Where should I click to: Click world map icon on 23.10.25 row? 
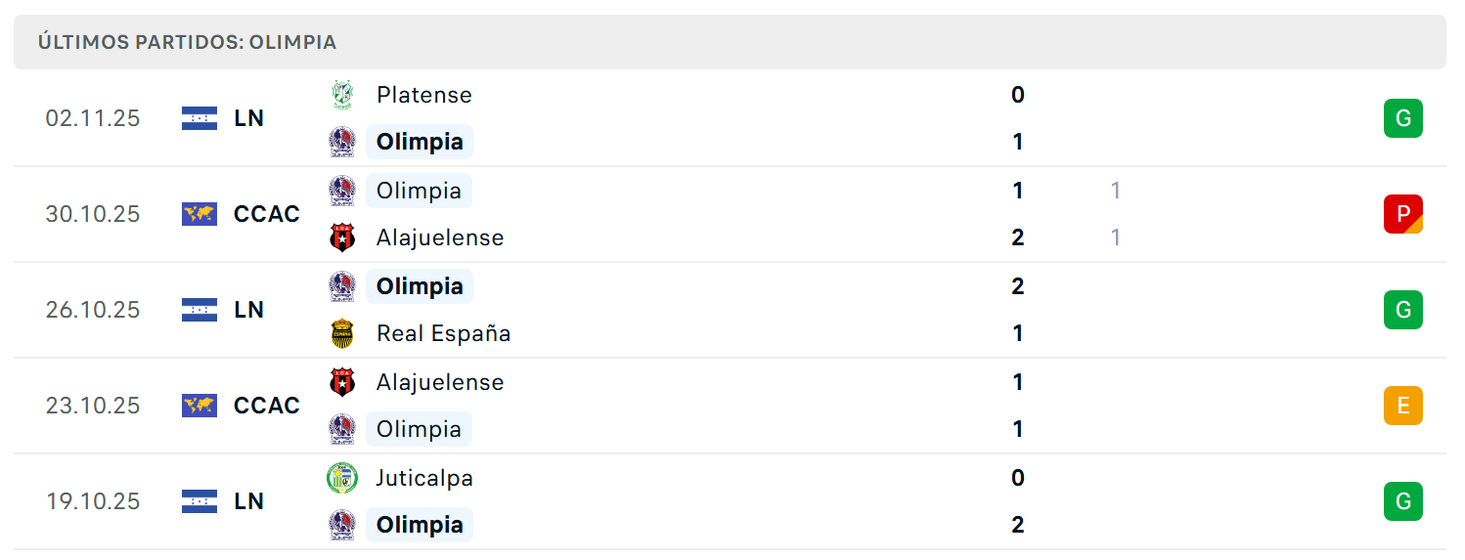[200, 406]
